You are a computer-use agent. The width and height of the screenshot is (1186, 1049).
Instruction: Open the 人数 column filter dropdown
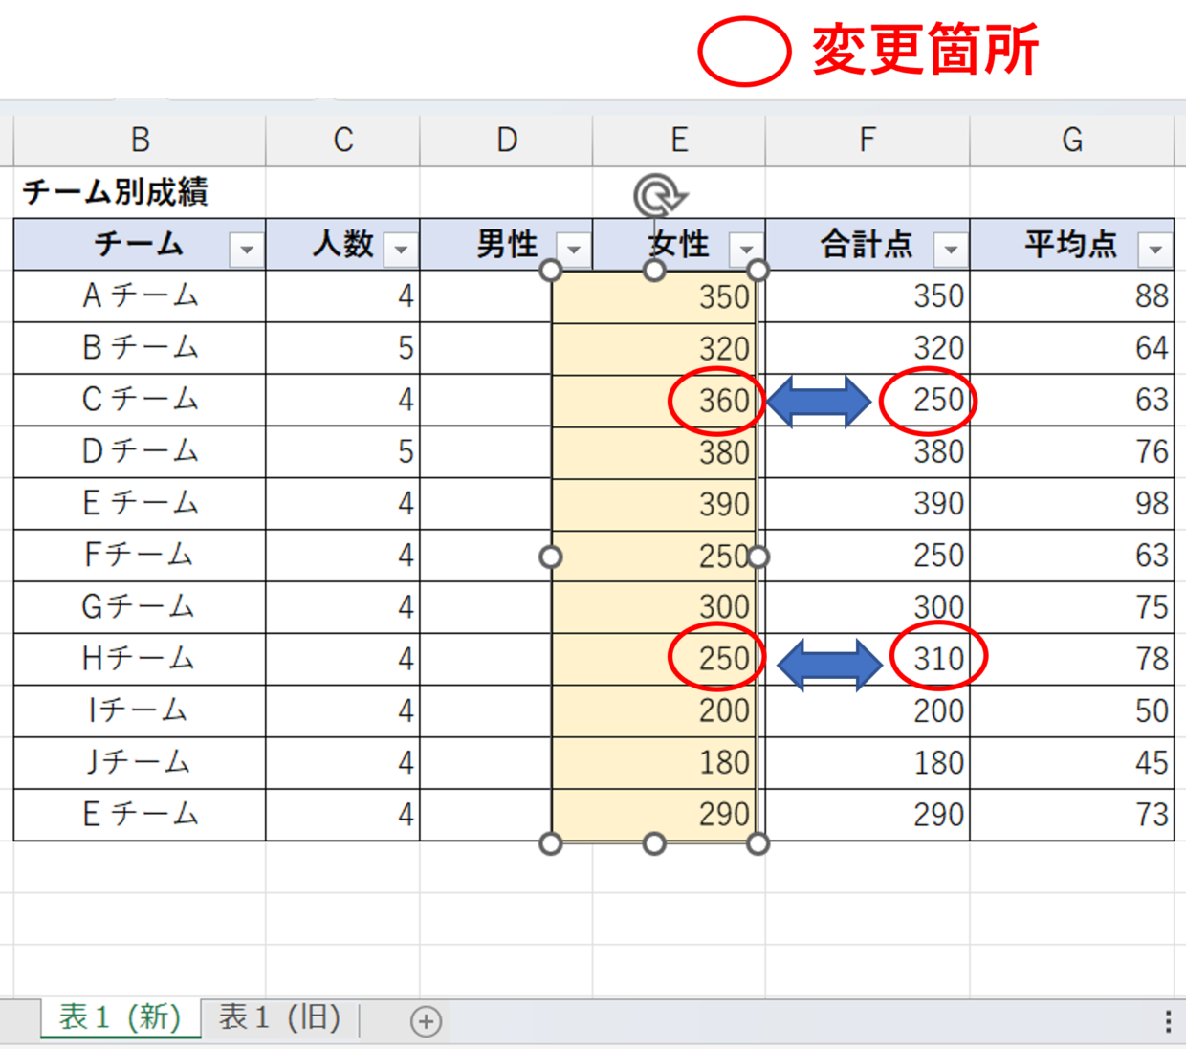401,250
